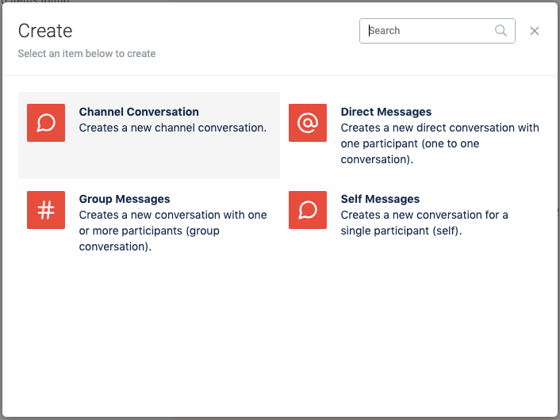The image size is (560, 420).
Task: Click the Self Messages speech bubble icon
Action: tap(308, 210)
